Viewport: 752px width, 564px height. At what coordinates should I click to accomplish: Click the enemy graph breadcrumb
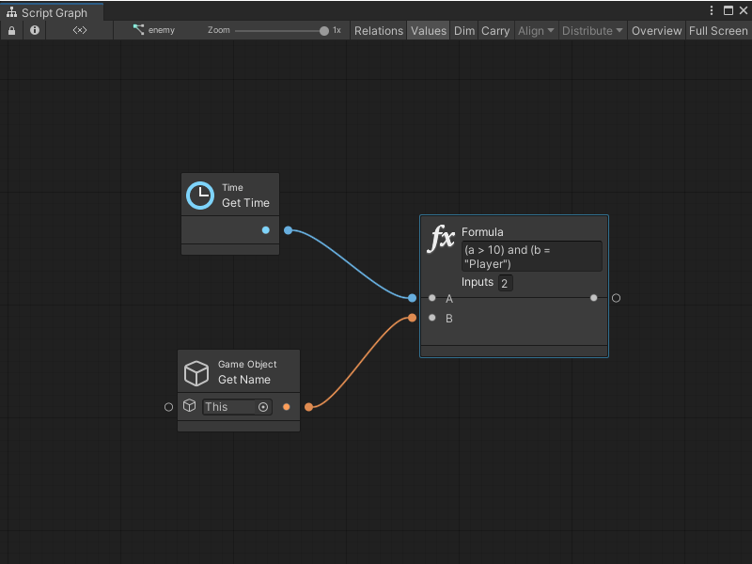click(153, 30)
